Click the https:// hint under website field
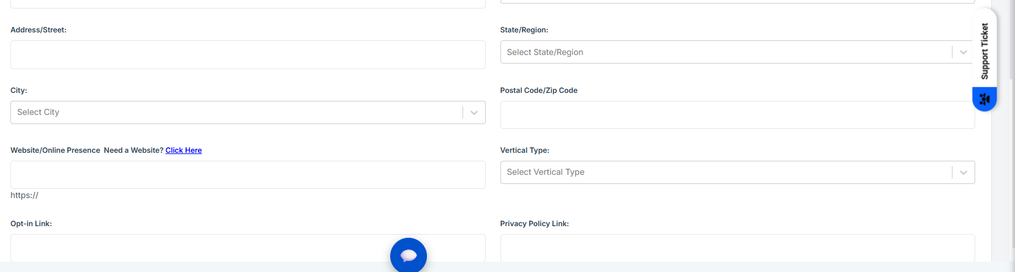The image size is (1015, 272). pos(25,196)
